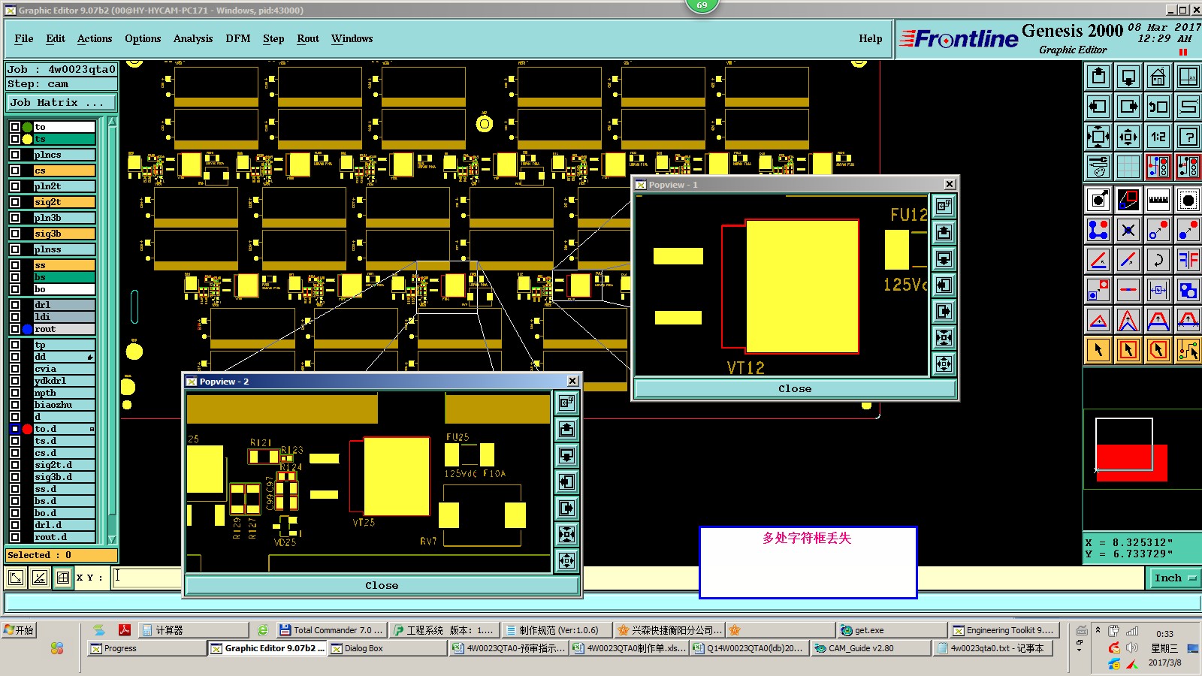Click the question mark help-query icon
Screen dimensions: 1202x676
coord(1188,137)
